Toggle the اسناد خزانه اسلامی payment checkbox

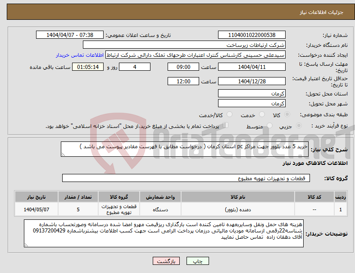[226, 125]
